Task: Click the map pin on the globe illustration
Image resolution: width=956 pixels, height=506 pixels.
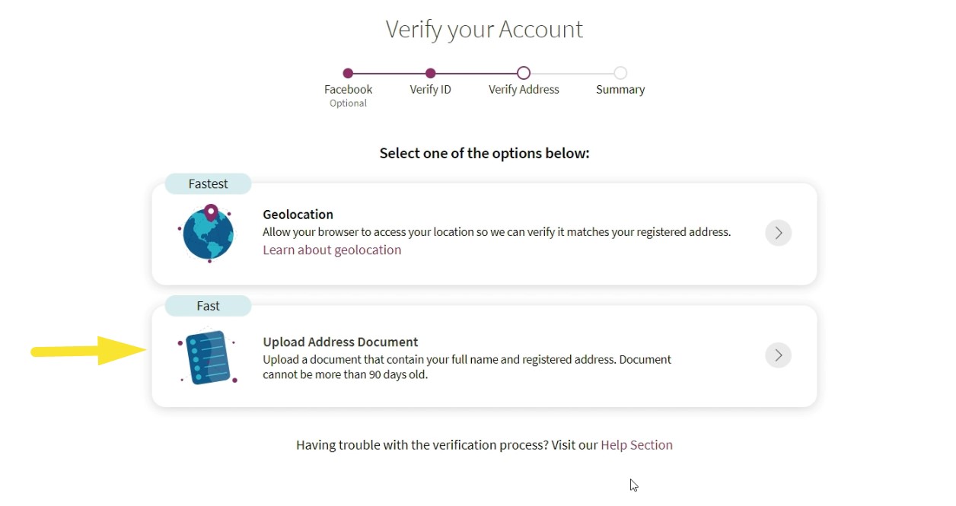Action: click(x=212, y=213)
